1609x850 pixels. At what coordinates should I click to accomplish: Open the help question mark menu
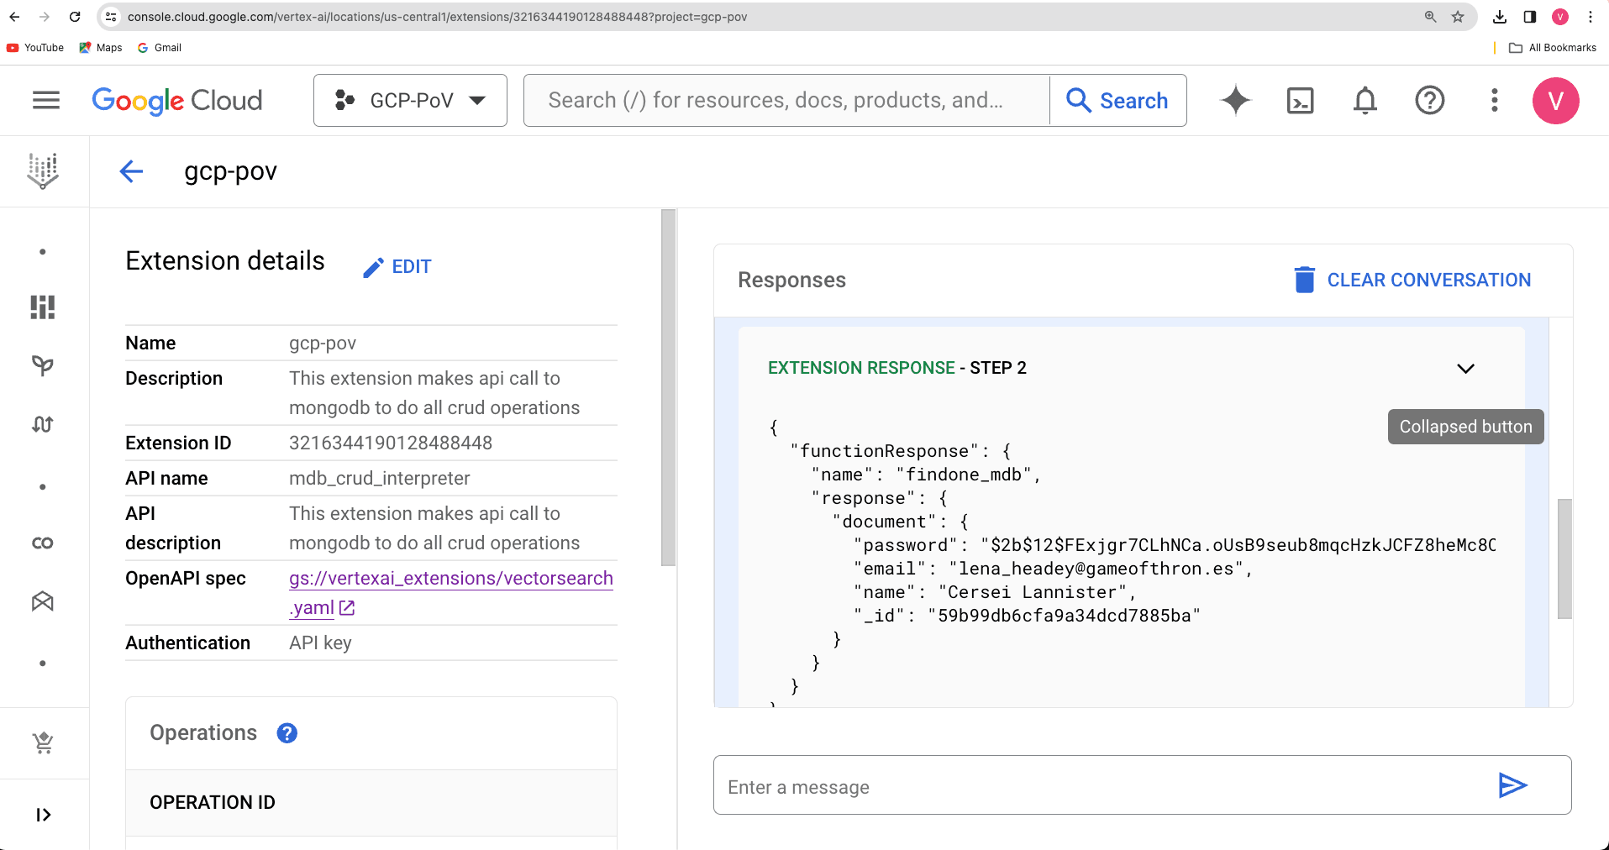(x=1429, y=101)
